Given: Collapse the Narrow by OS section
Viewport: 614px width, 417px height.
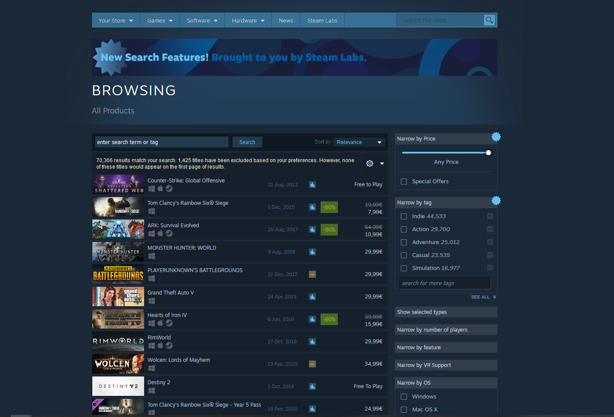Looking at the screenshot, I should click(x=446, y=383).
